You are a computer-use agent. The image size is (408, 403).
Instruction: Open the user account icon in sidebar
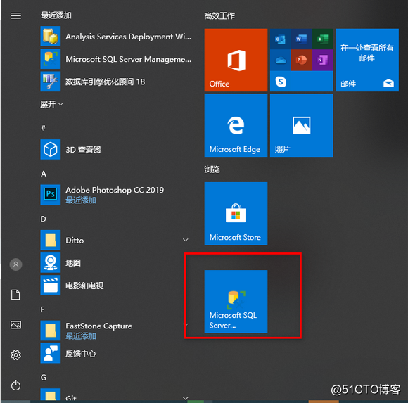pyautogui.click(x=15, y=264)
